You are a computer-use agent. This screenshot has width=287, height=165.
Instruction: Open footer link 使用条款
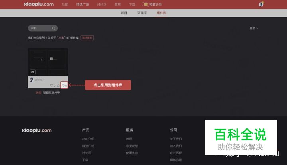point(132,153)
